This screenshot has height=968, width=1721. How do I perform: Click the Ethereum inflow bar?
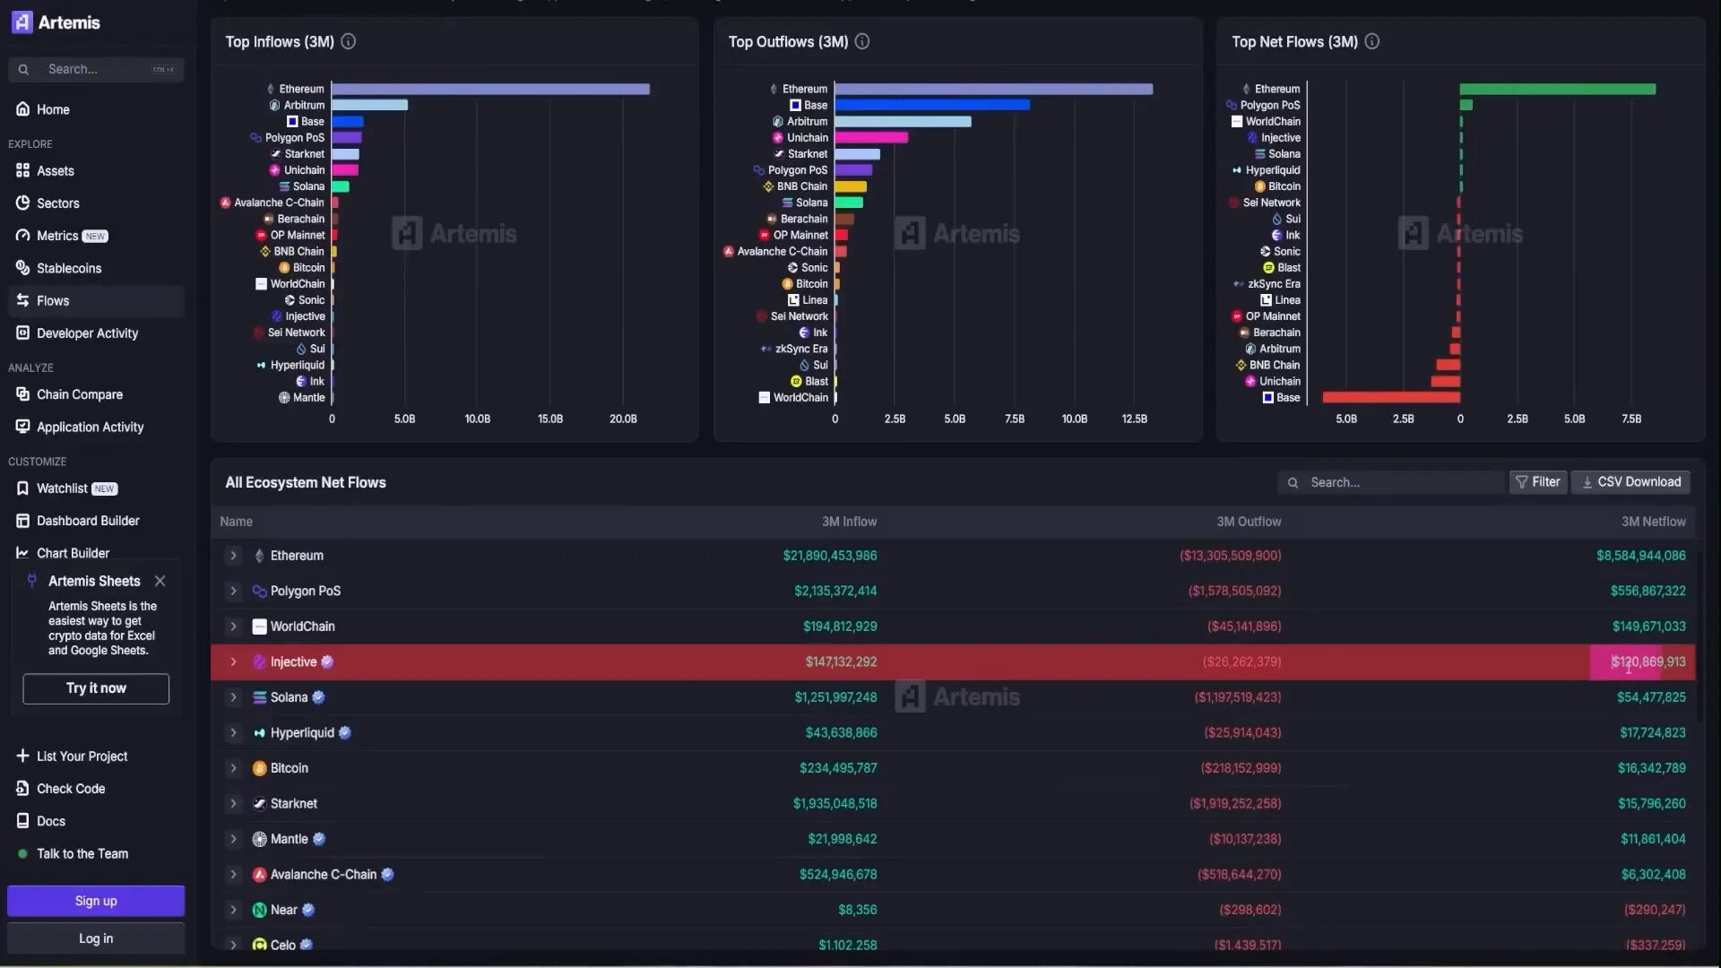point(489,89)
